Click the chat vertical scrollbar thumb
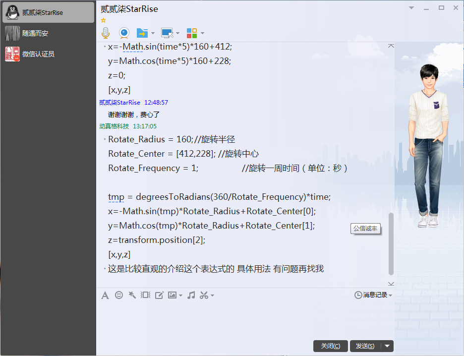 [x=391, y=244]
